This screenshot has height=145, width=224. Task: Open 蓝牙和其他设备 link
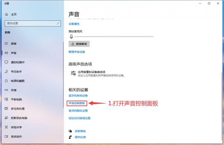coord(78,95)
